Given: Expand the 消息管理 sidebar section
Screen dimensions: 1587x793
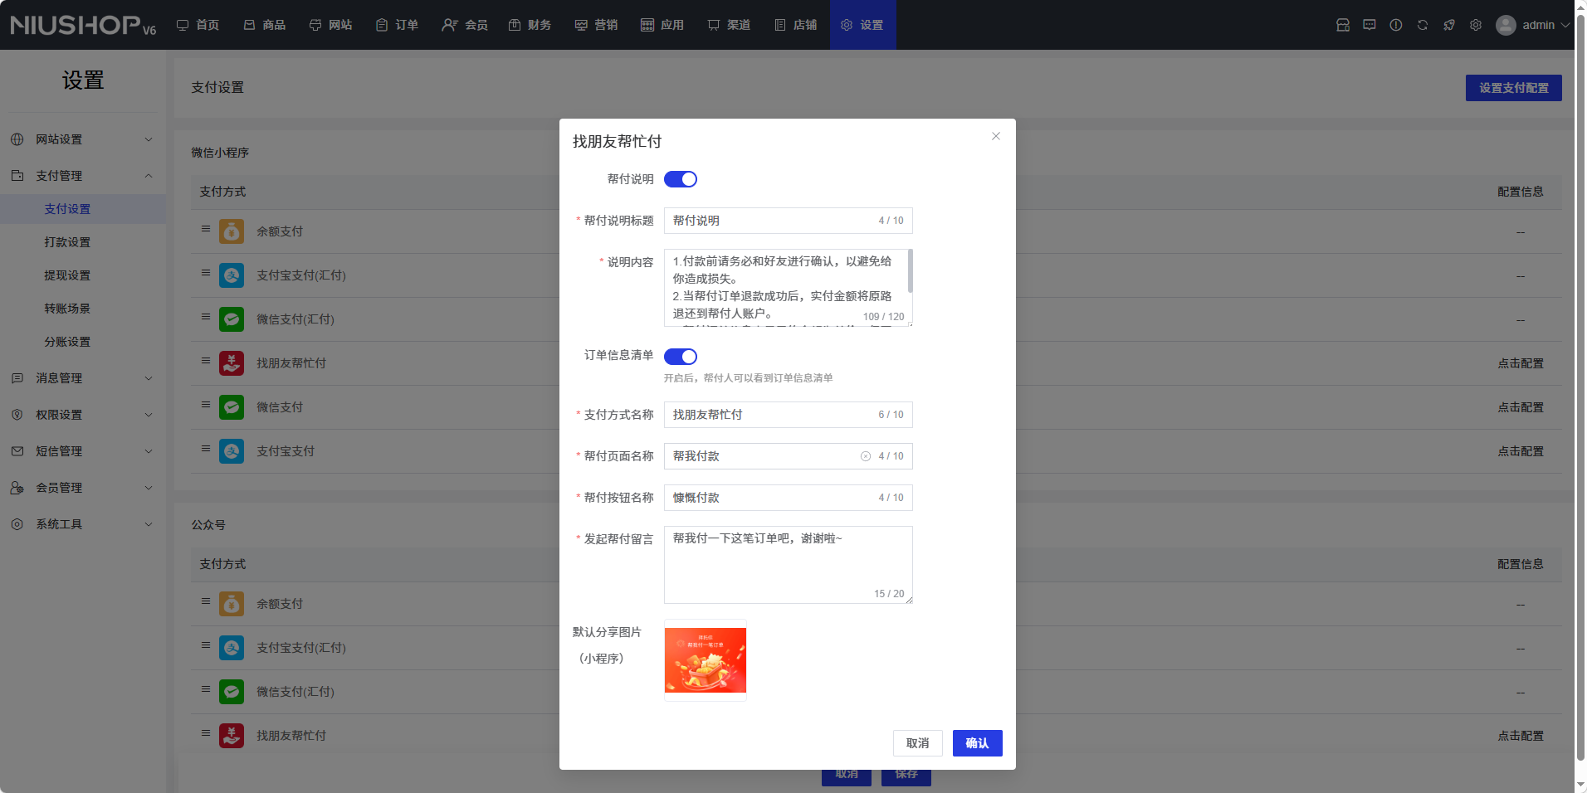Looking at the screenshot, I should 83,378.
